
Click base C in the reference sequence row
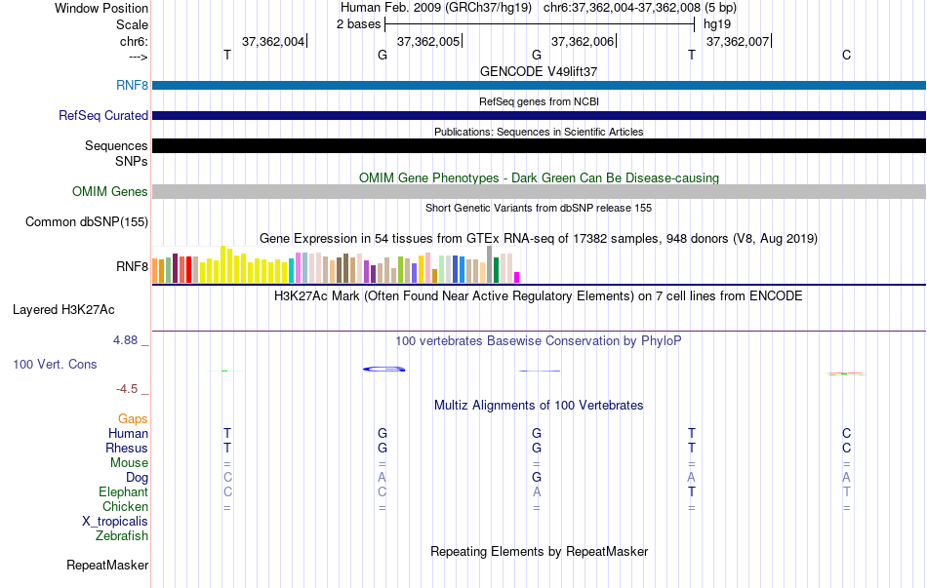click(x=847, y=55)
